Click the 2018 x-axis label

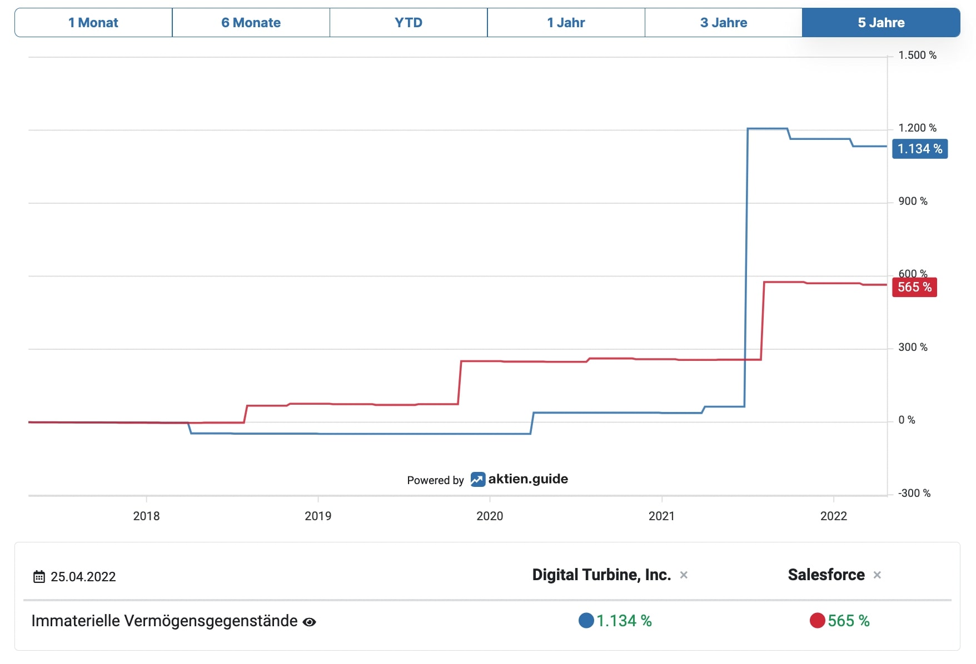pos(146,516)
